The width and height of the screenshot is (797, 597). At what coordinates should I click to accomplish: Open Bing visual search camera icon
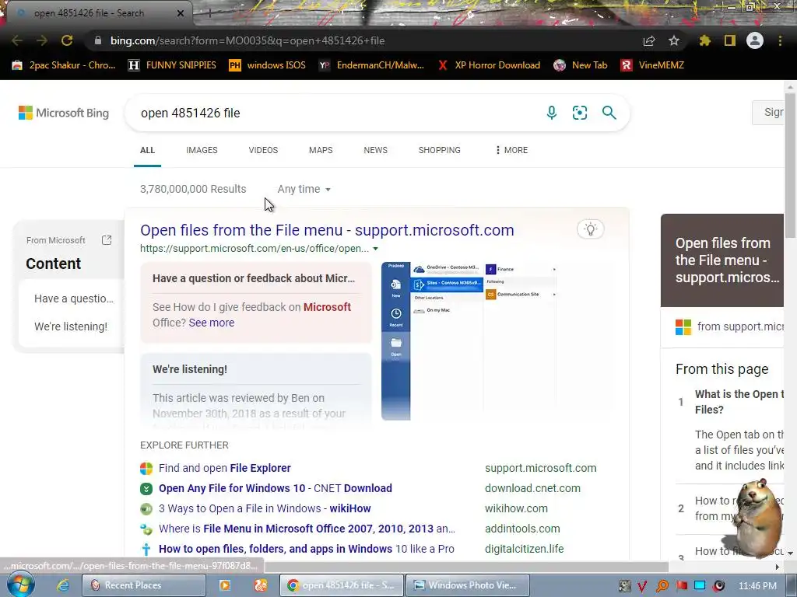pyautogui.click(x=579, y=113)
